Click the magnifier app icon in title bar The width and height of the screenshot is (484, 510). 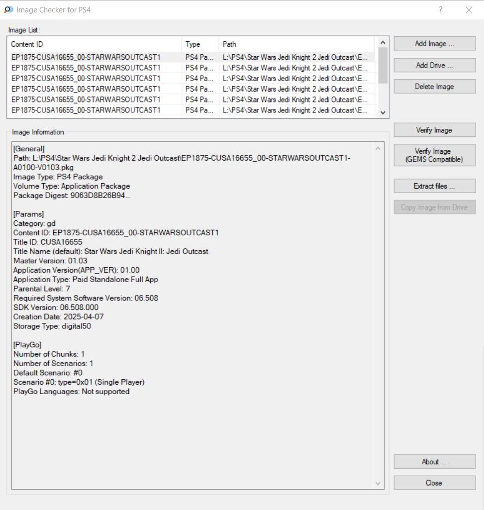[8, 9]
